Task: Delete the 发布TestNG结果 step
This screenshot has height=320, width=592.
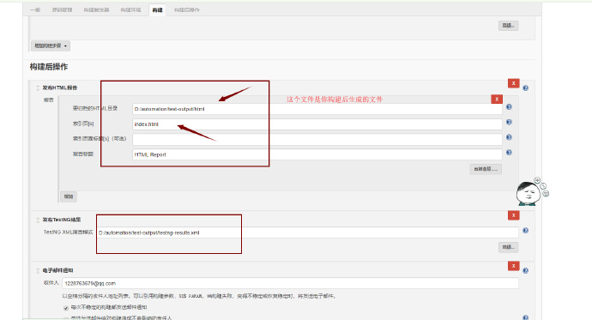Action: click(x=513, y=215)
